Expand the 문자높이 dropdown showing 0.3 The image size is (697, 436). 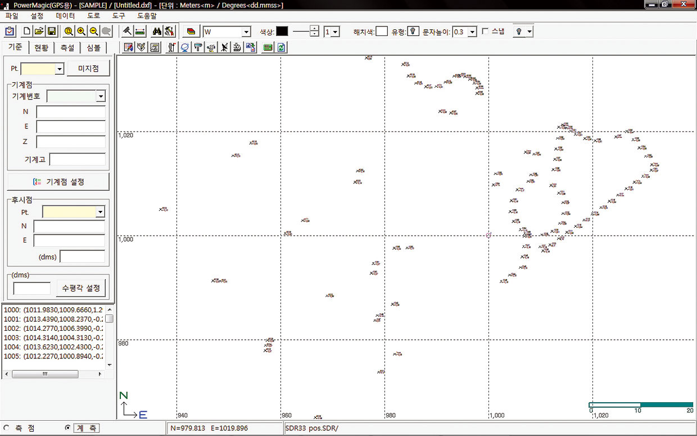472,32
